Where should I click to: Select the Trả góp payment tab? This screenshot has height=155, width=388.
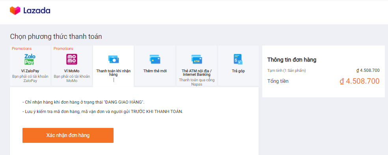[238, 66]
